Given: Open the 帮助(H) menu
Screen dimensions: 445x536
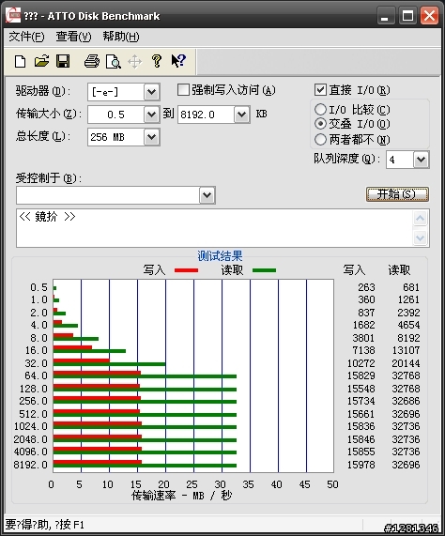Looking at the screenshot, I should (x=121, y=37).
